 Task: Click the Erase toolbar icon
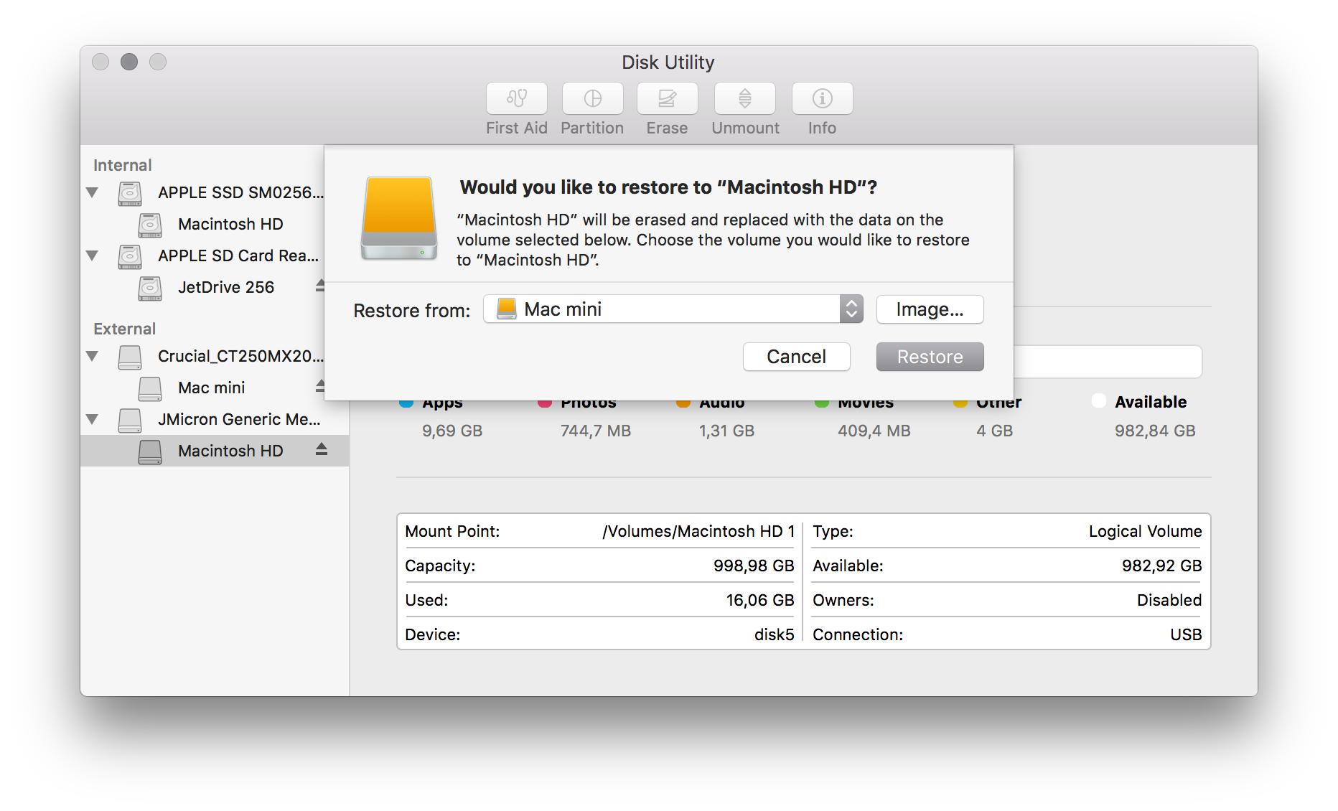tap(668, 98)
